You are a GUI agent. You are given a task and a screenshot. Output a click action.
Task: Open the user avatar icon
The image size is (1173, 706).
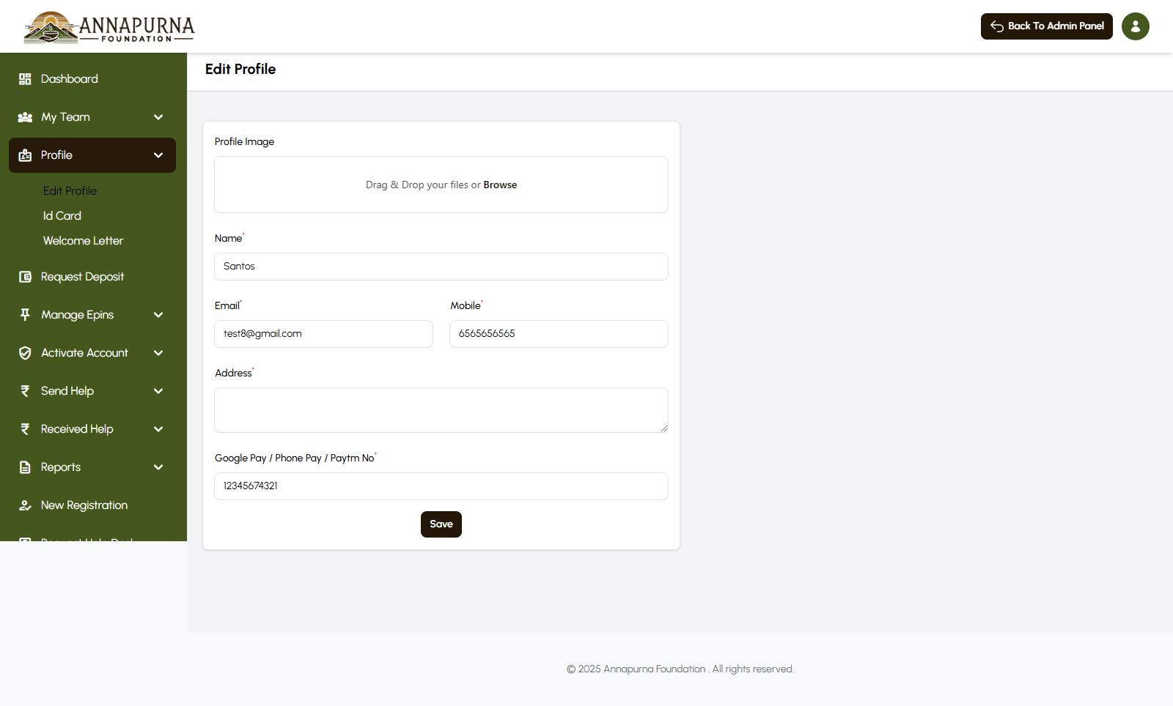[1135, 26]
